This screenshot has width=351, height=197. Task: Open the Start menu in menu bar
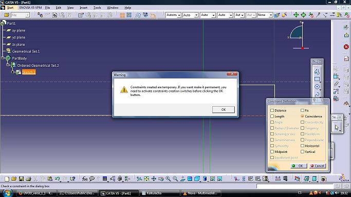[10, 8]
